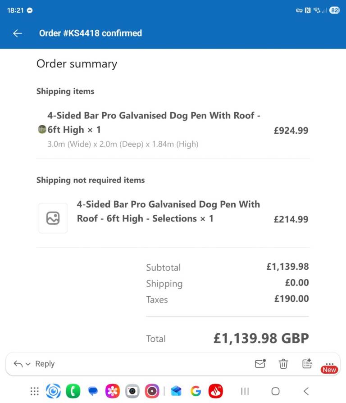Viewport: 346px width, 403px height.
Task: Open the Samsung Messages app
Action: tap(93, 391)
